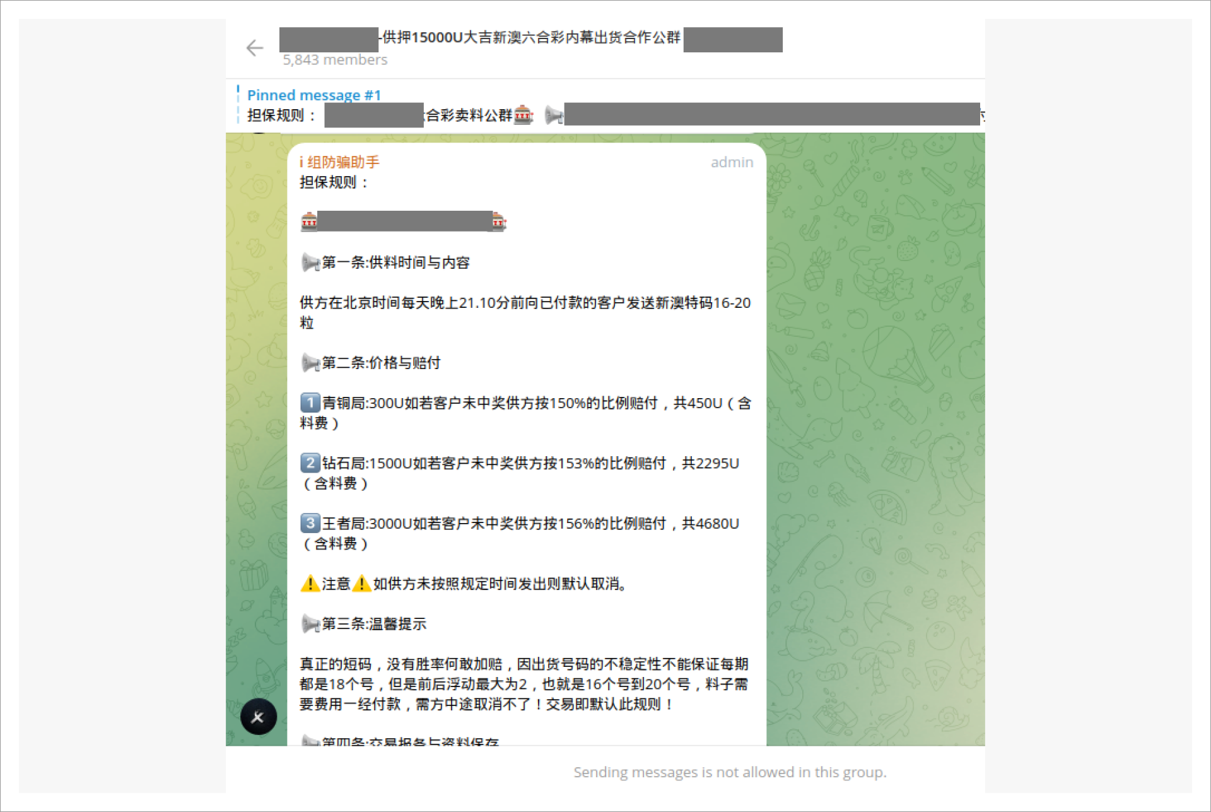Open group info via chat title
Screen dimensions: 1211x812
[531, 38]
